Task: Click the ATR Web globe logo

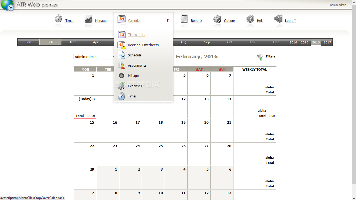Action: [x=8, y=5]
